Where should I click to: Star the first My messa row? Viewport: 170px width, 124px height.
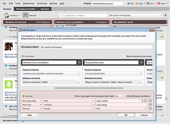point(6,37)
